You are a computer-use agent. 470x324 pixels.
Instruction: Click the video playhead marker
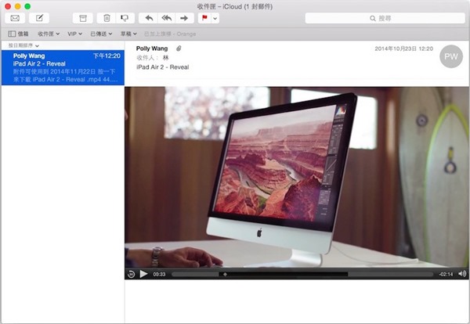pos(225,274)
